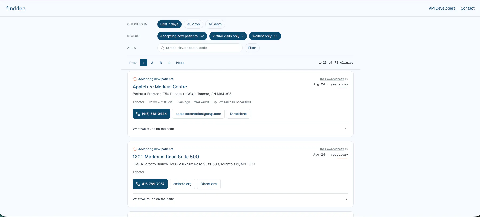Click the Next pagination link
480x217 pixels.
click(x=180, y=63)
